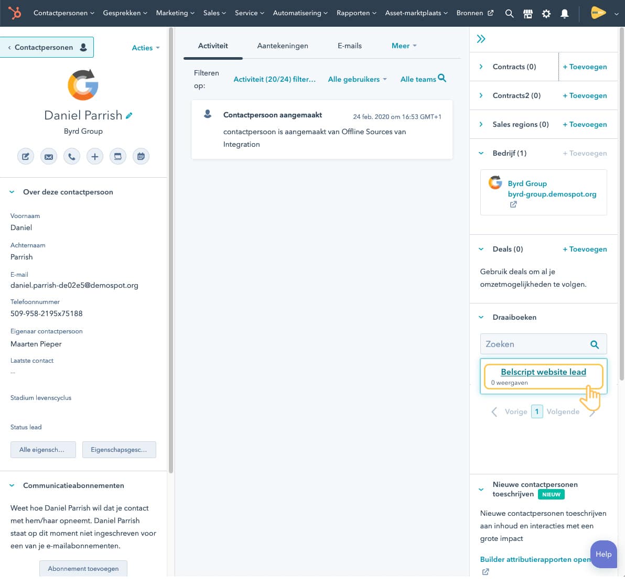
Task: Collapse Bedrijf (1) section
Action: coord(481,154)
